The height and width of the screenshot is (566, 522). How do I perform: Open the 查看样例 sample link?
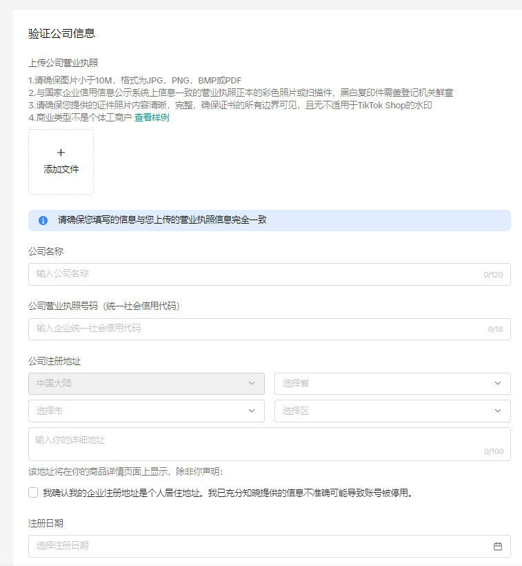[152, 117]
